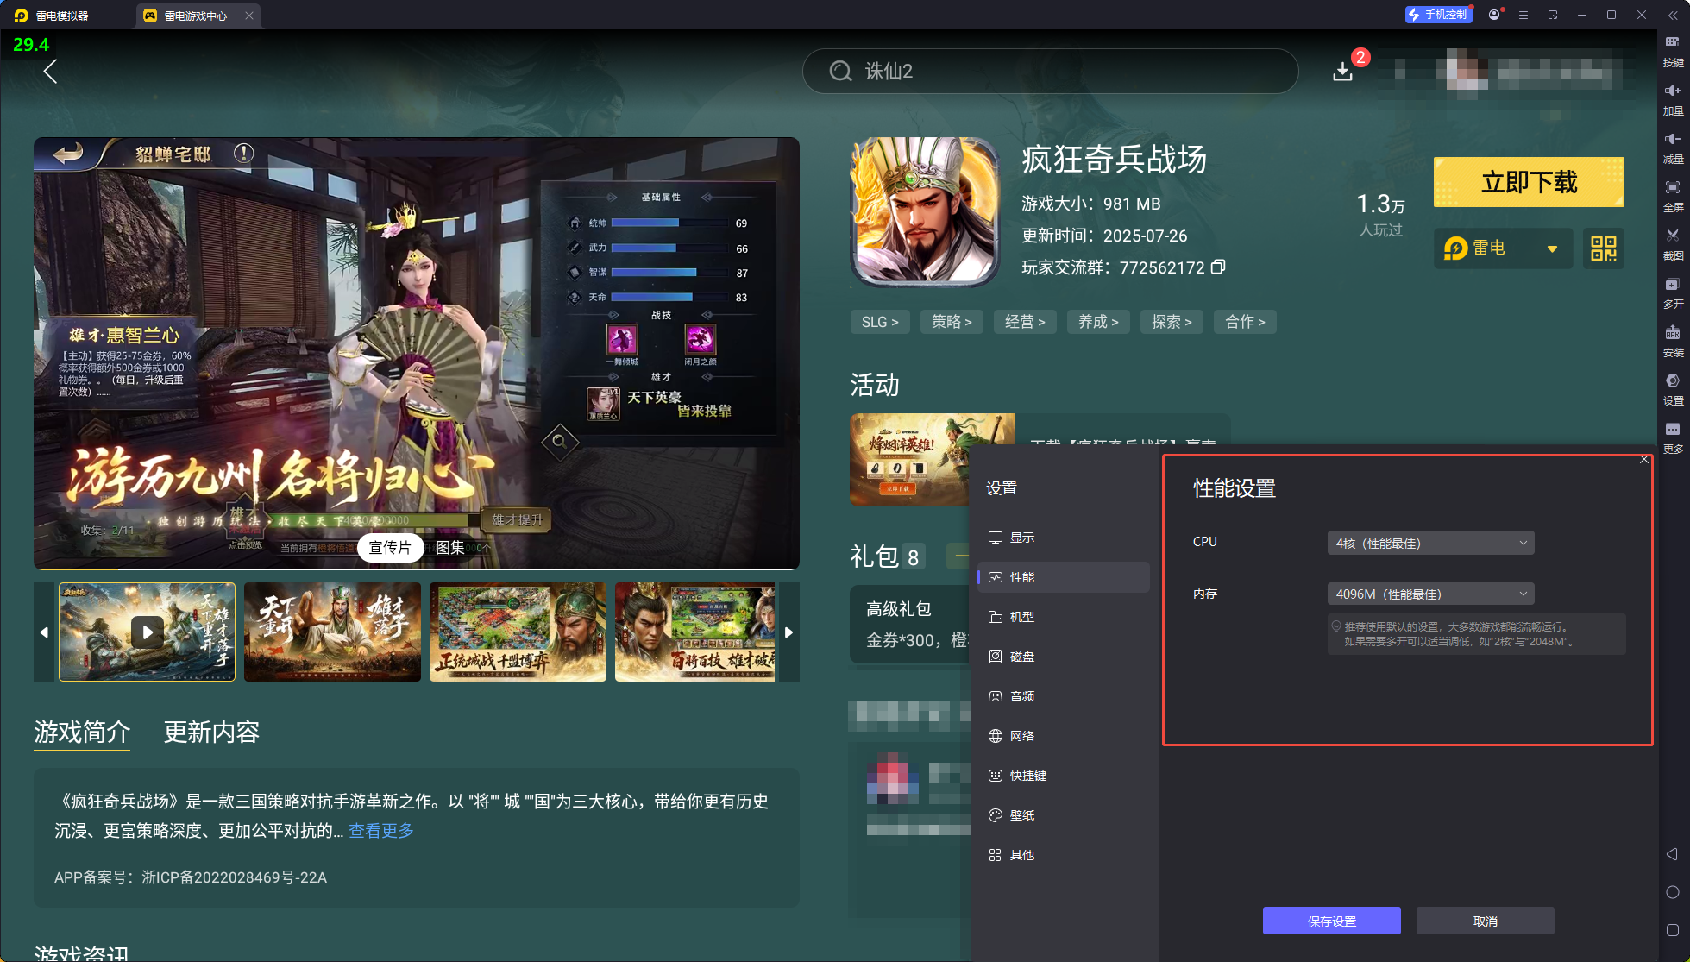Click the 查看更多 link
The width and height of the screenshot is (1690, 962).
coord(381,830)
